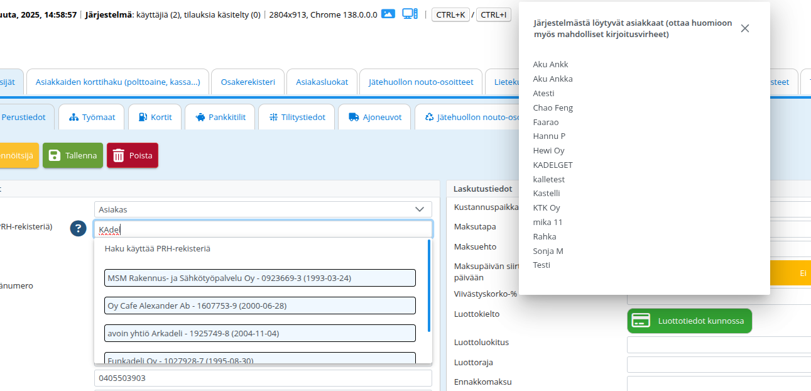Click the image icon in top status bar
The width and height of the screenshot is (811, 391).
(x=388, y=14)
